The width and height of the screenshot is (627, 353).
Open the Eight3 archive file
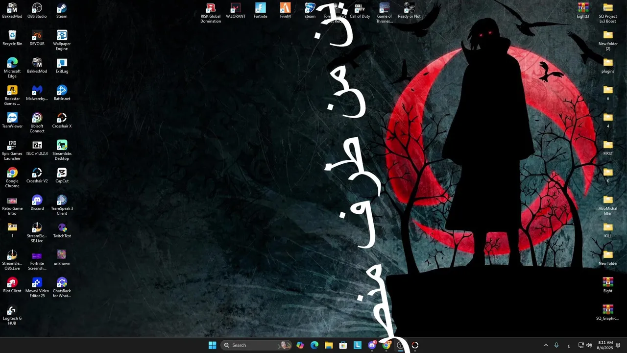(583, 11)
